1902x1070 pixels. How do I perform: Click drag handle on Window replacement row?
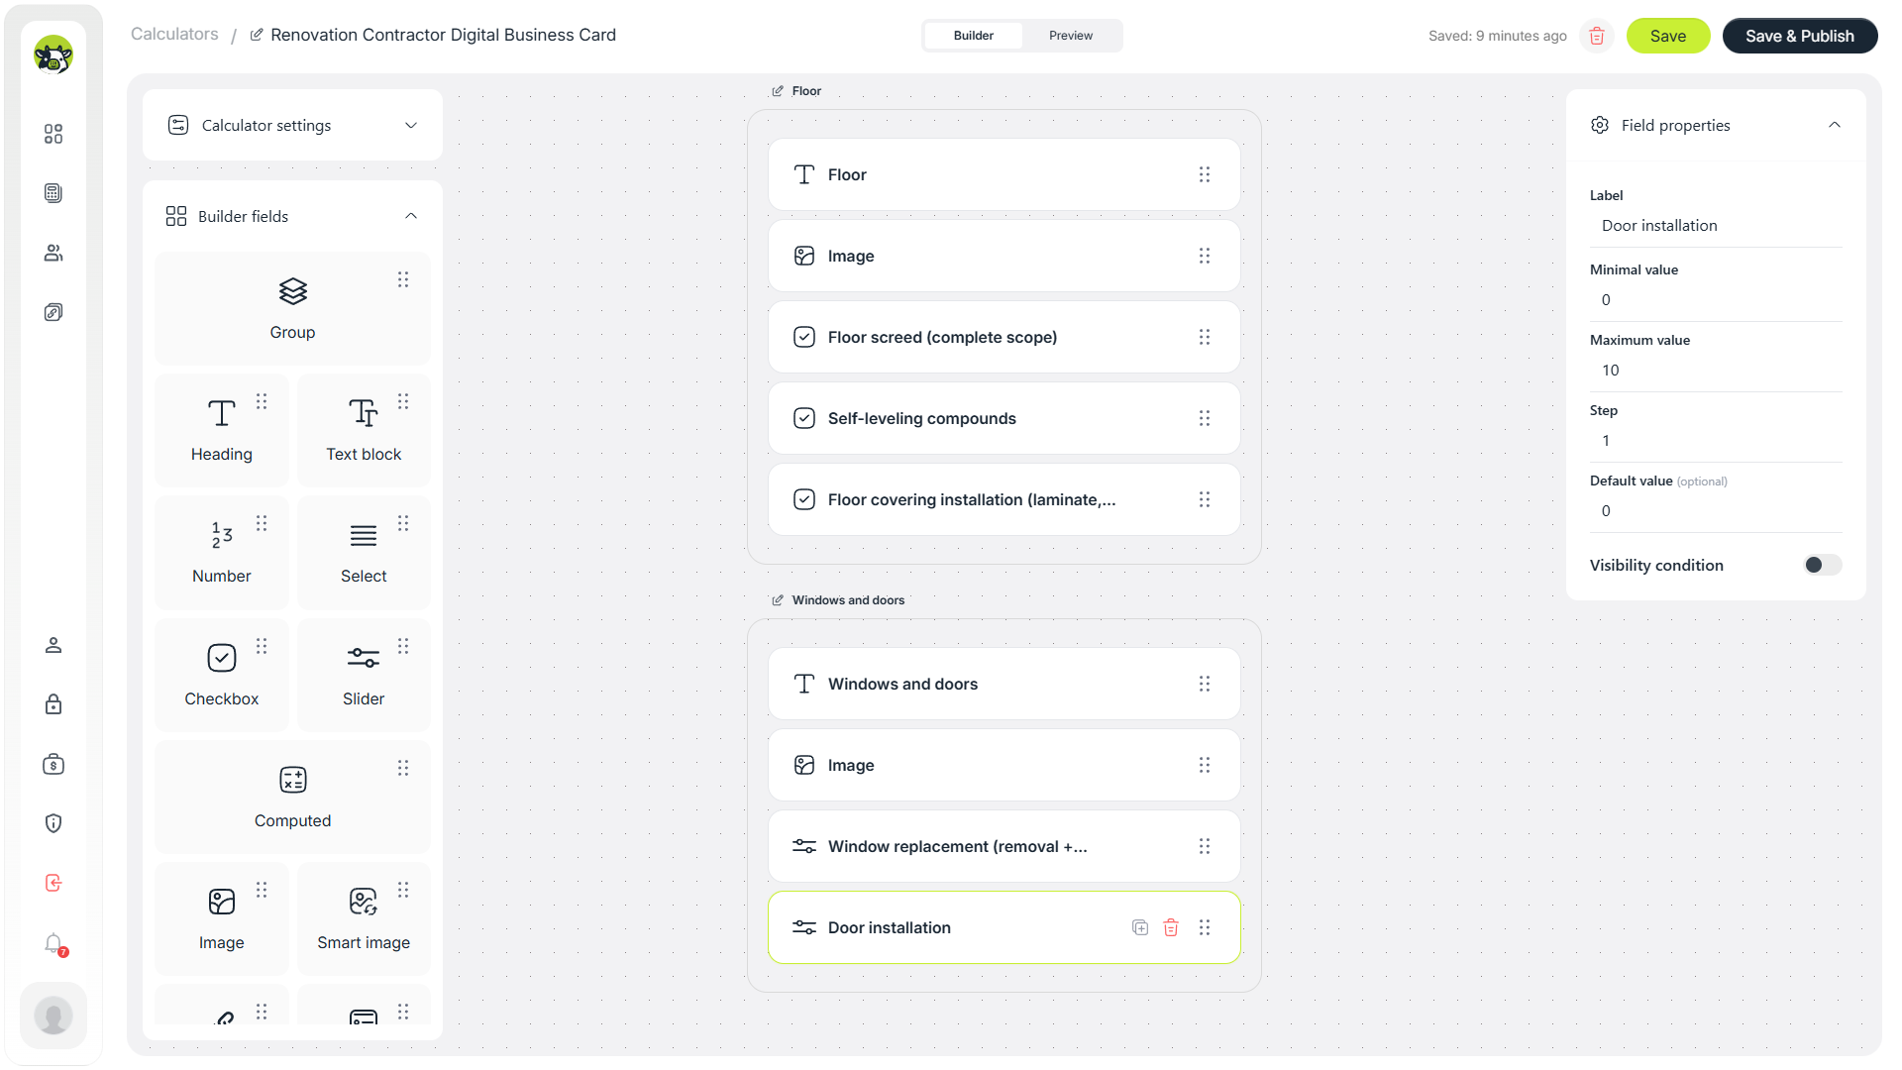point(1205,846)
